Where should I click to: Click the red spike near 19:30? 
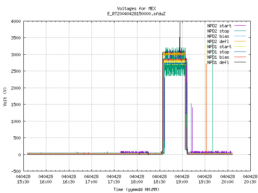coord(206,108)
